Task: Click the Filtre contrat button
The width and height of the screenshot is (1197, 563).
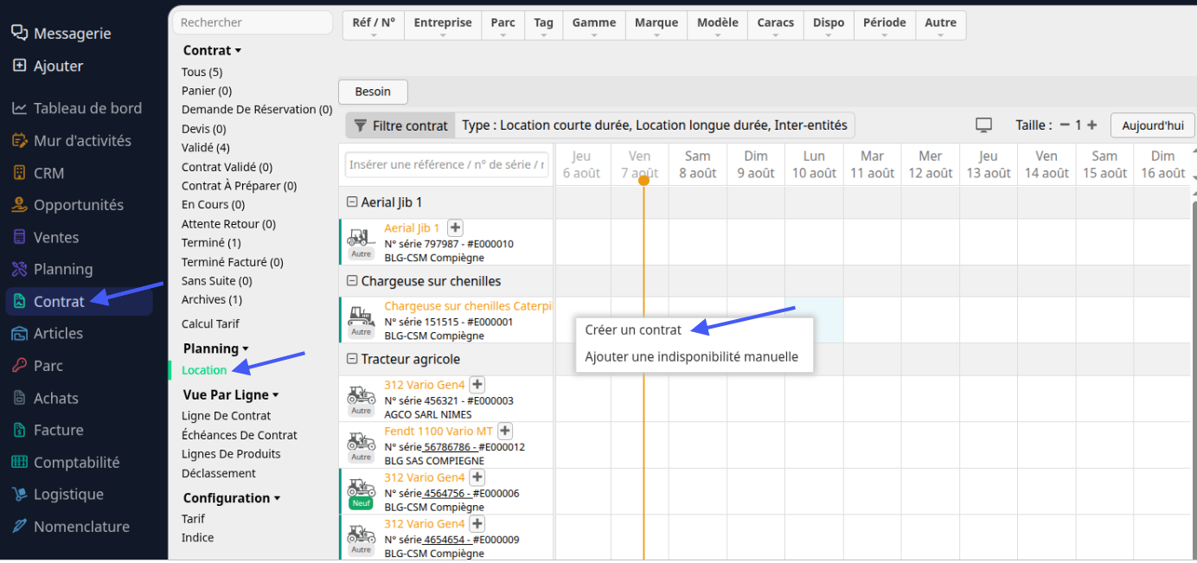Action: point(400,125)
